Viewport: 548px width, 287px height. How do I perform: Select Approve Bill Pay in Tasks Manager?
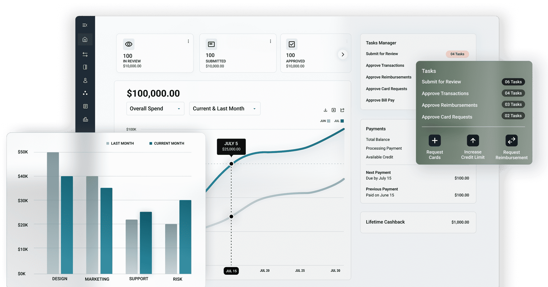380,100
